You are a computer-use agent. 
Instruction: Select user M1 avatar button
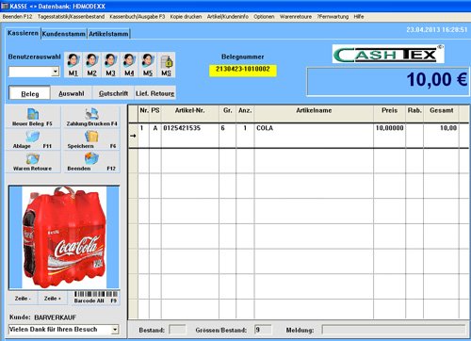(73, 65)
